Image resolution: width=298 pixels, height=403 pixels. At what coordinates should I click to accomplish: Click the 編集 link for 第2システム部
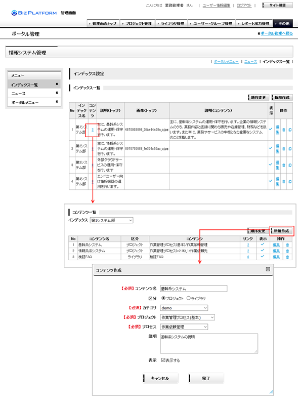click(x=277, y=148)
